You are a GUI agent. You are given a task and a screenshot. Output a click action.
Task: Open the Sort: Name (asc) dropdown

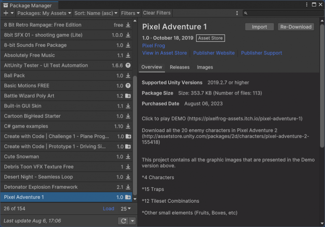tap(96, 13)
